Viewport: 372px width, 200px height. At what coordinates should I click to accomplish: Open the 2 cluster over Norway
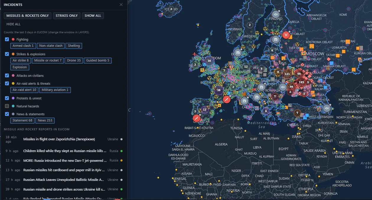[249, 25]
